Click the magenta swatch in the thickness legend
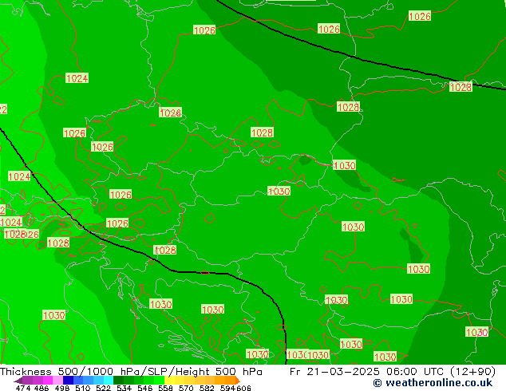This screenshot has height=391, width=506. point(44,381)
